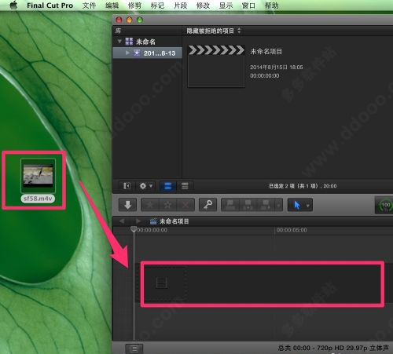Open the timeline index button

click(134, 349)
